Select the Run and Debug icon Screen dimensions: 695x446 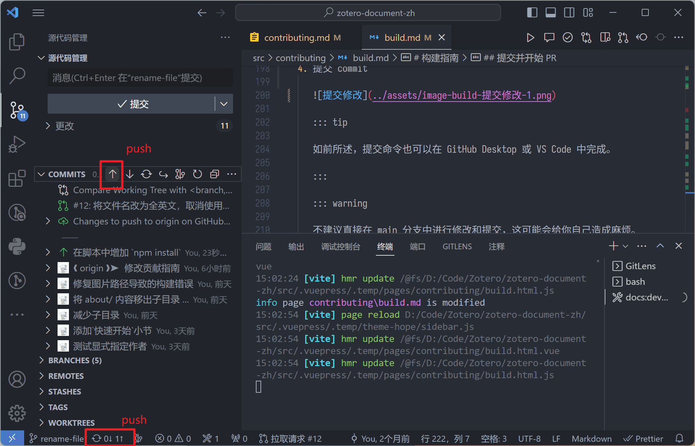[x=17, y=144]
